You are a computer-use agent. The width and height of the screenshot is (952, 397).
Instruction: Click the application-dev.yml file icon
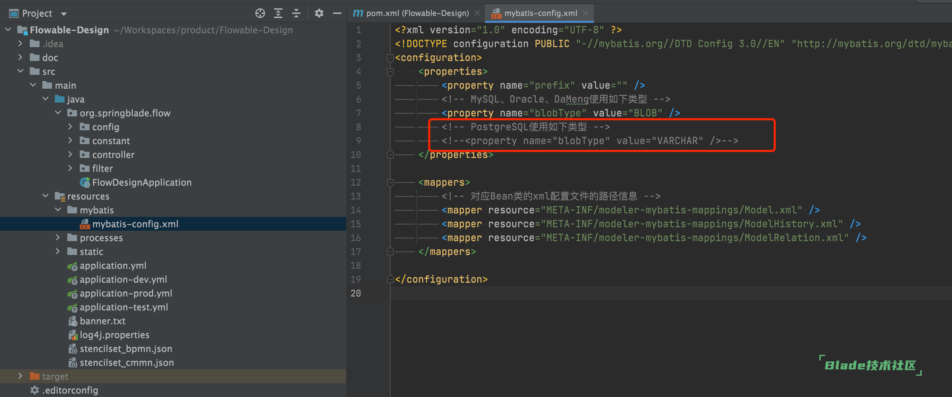[73, 280]
